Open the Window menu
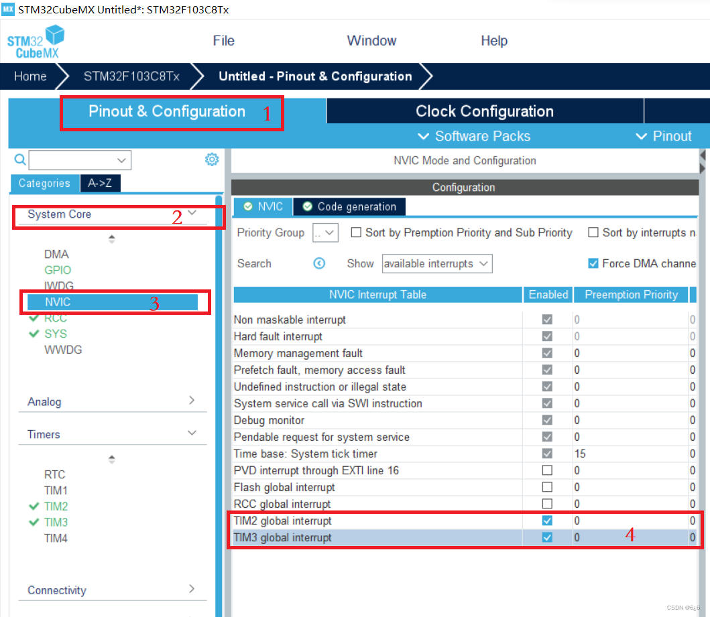This screenshot has height=617, width=710. [x=371, y=41]
